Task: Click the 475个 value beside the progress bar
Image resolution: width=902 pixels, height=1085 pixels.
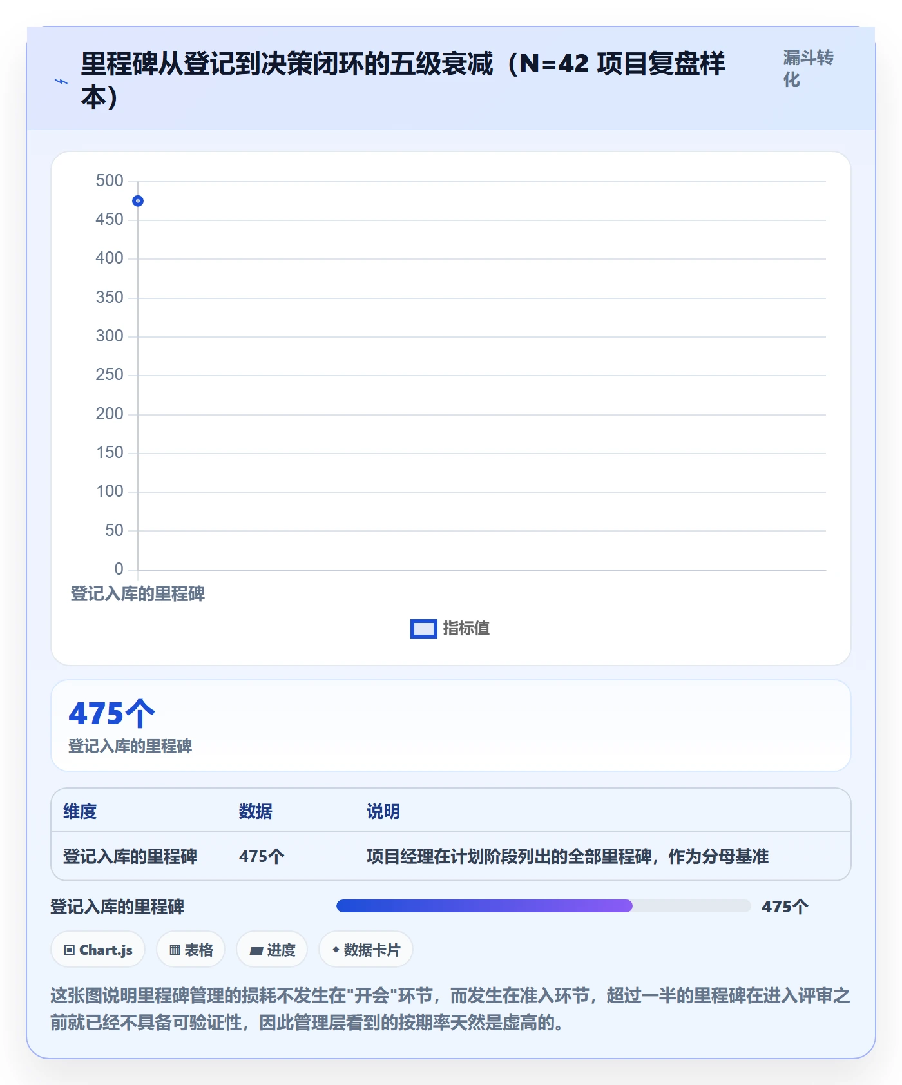Action: pyautogui.click(x=785, y=907)
